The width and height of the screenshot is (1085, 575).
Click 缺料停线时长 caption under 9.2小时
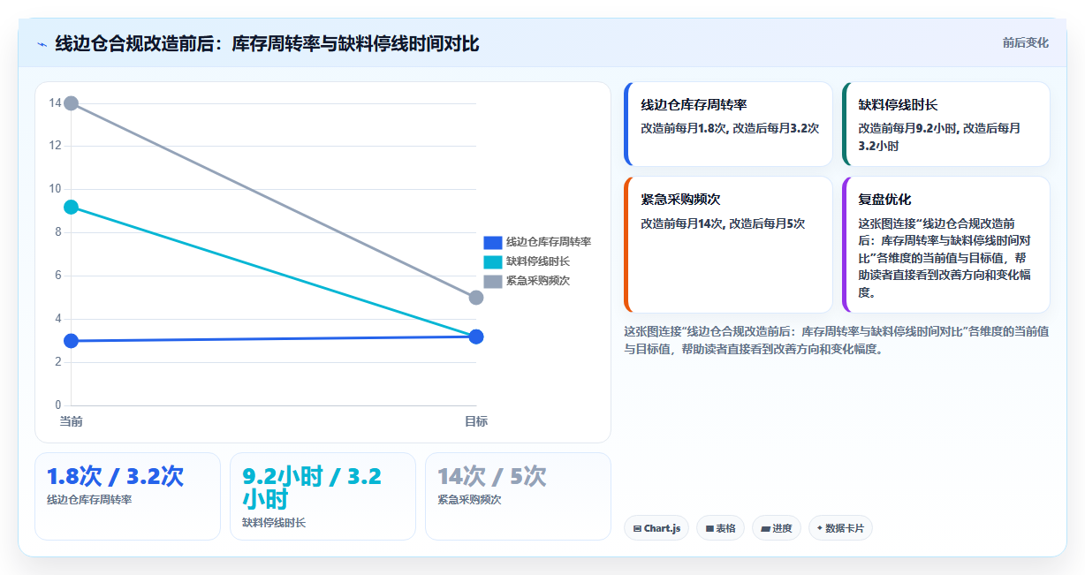point(274,523)
